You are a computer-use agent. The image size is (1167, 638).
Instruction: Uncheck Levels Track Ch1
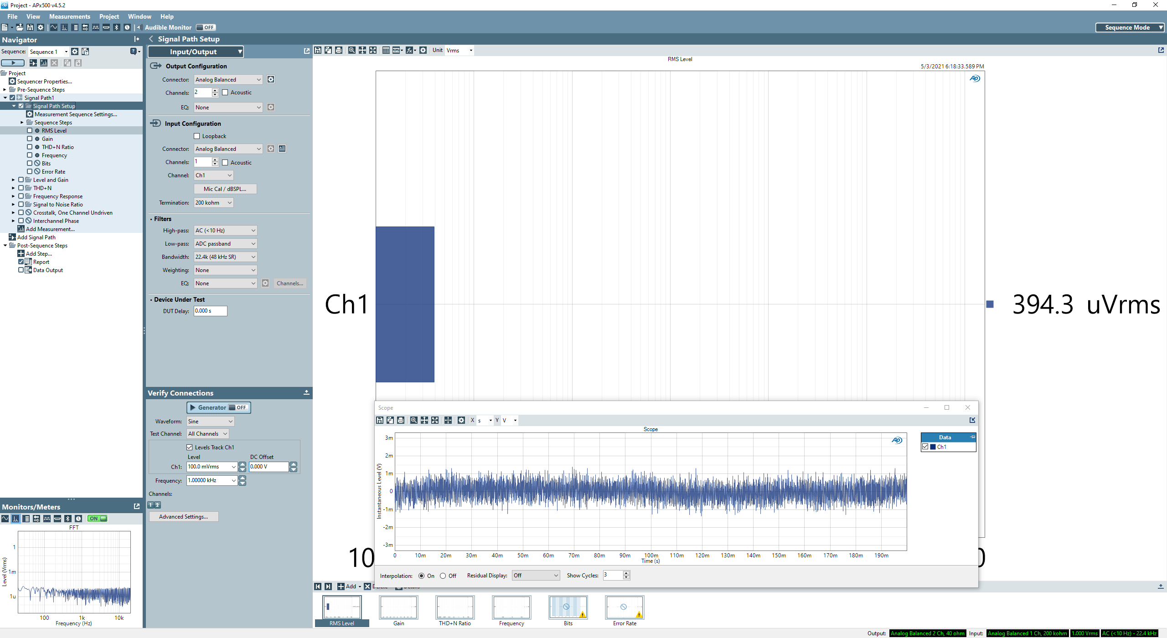coord(190,448)
